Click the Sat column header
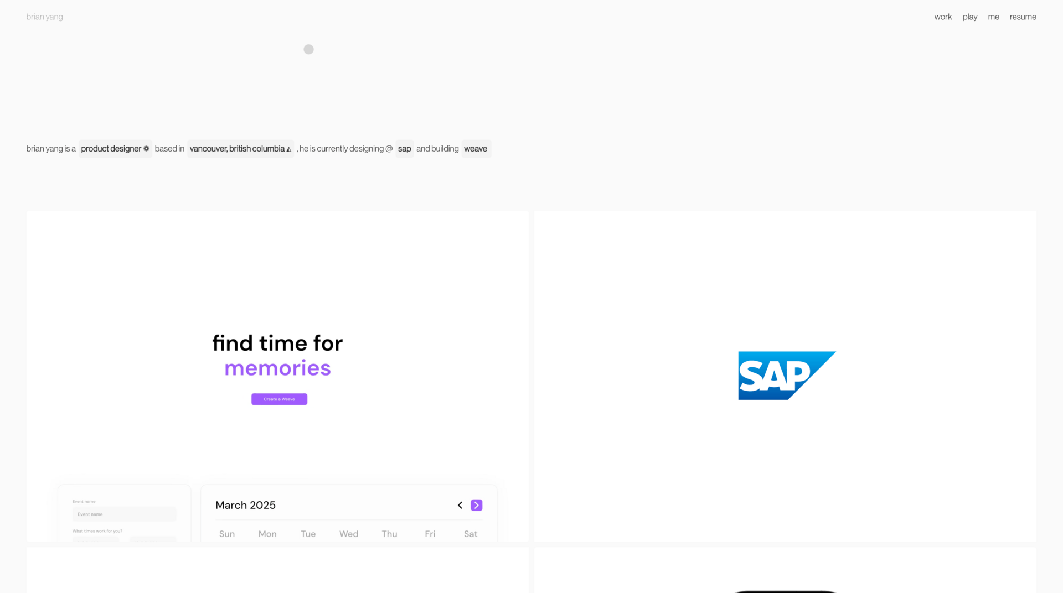Screen dimensions: 1063x593 click(x=471, y=534)
